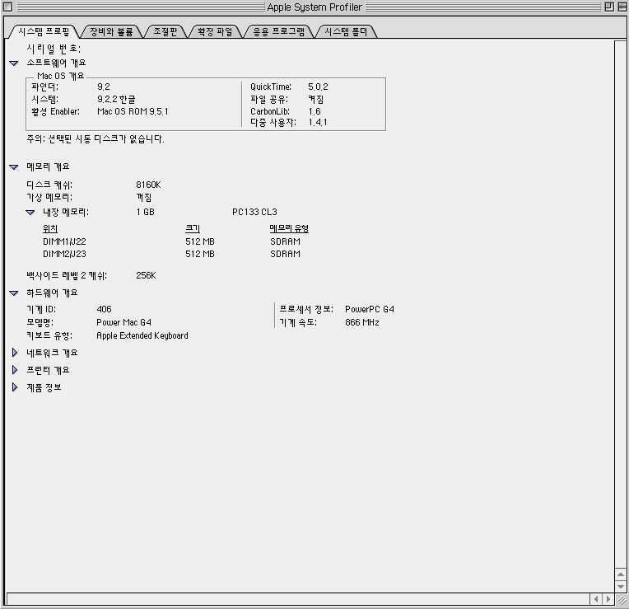Collapse the 하드웨어 개요 section
The height and width of the screenshot is (609, 629).
(x=14, y=293)
